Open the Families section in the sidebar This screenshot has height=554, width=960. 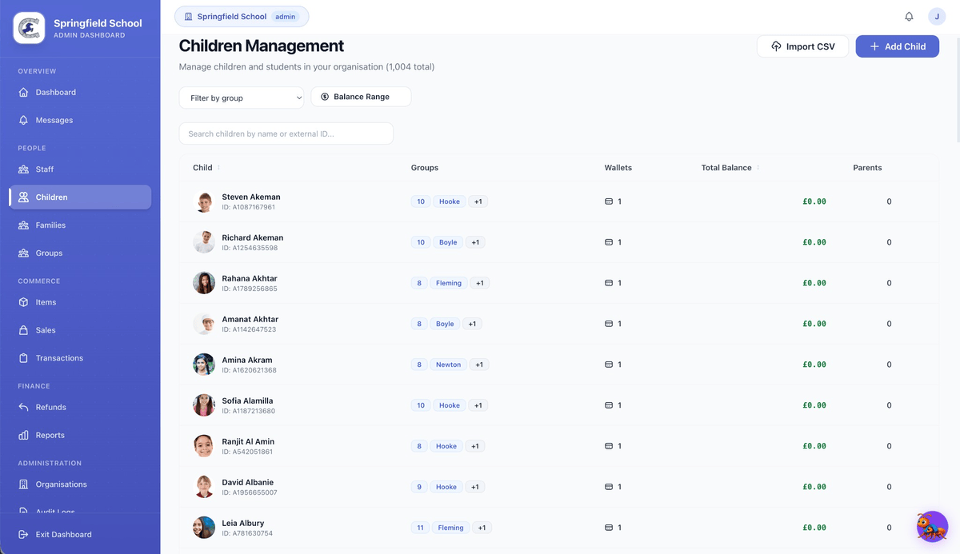[52, 225]
